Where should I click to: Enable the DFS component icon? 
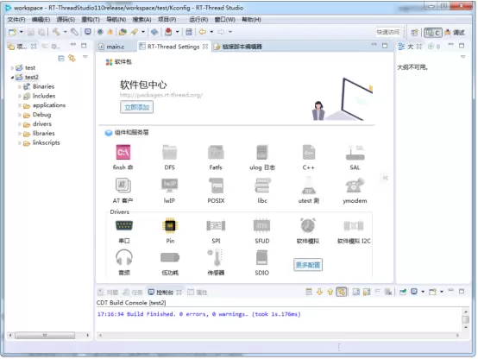169,152
